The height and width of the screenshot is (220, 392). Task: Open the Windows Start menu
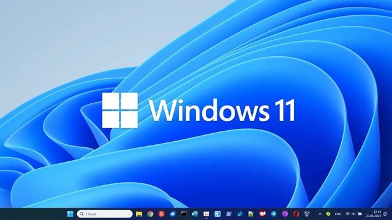point(70,214)
